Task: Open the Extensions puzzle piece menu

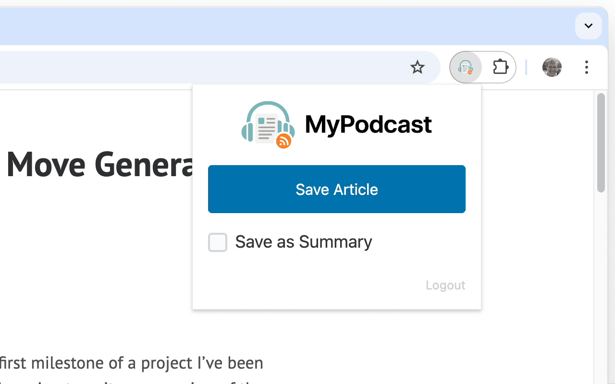Action: pos(501,67)
